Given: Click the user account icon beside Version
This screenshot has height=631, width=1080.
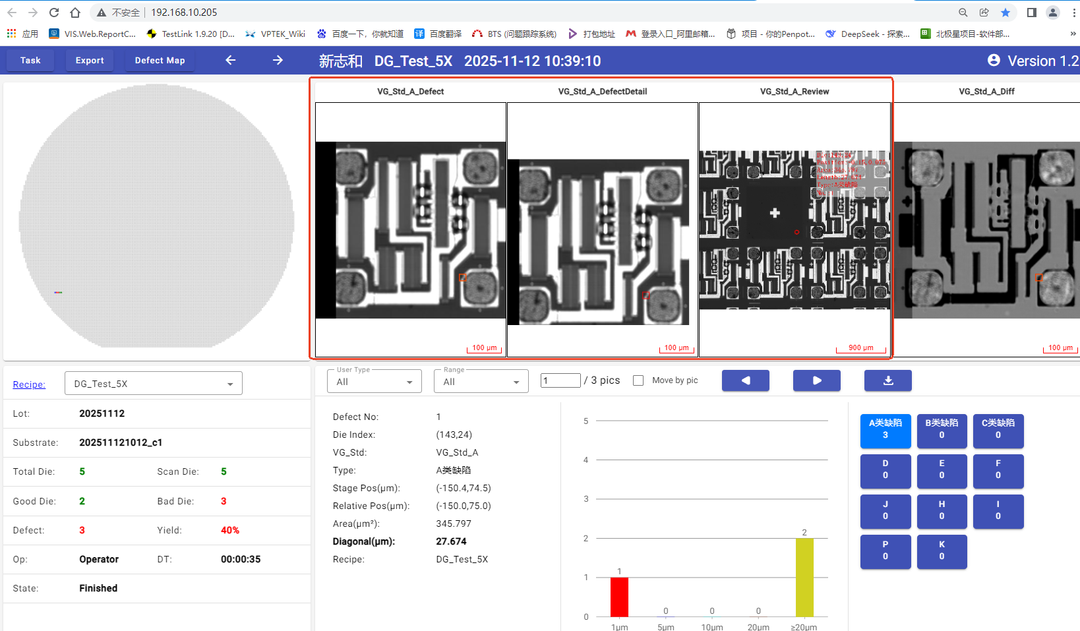Looking at the screenshot, I should (994, 61).
